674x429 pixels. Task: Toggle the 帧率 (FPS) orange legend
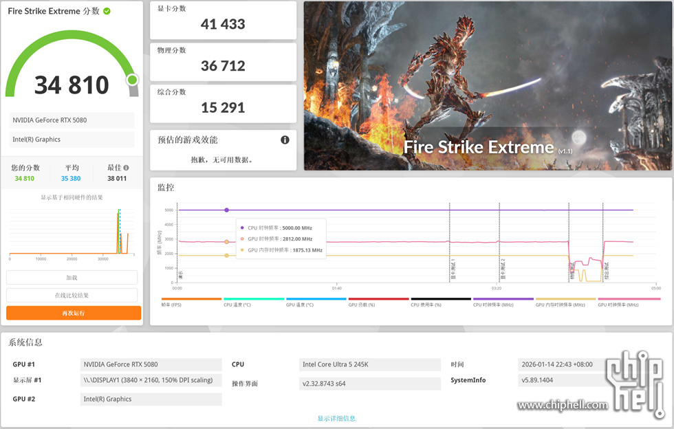pos(191,302)
